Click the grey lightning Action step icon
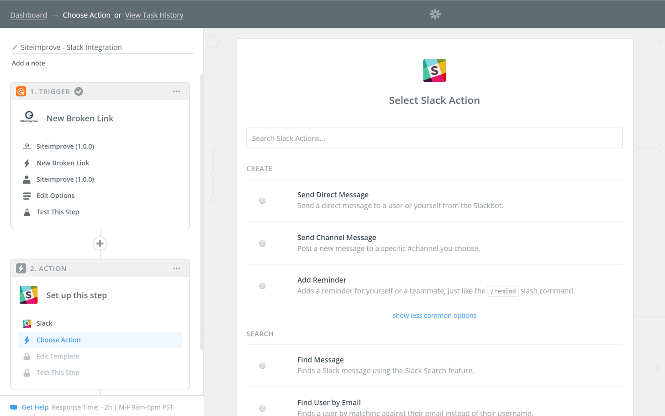Image resolution: width=665 pixels, height=416 pixels. pos(21,269)
